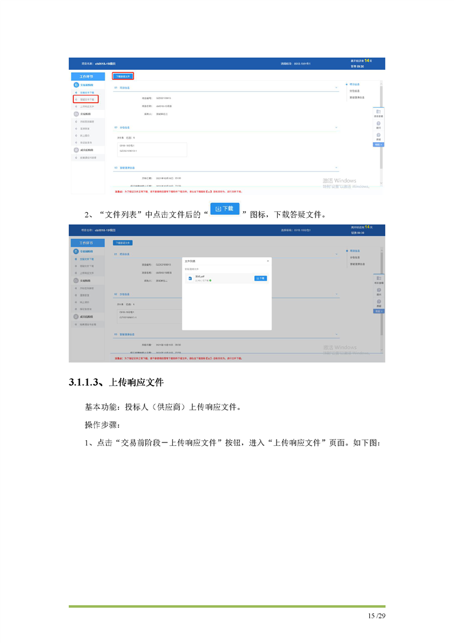
Task: Collapse 02 分包信息 section chevron in upper screenshot
Action: (336, 127)
